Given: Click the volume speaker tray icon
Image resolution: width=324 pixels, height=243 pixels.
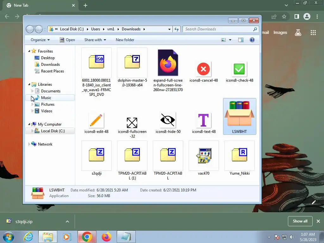Looking at the screenshot, I should [291, 237].
